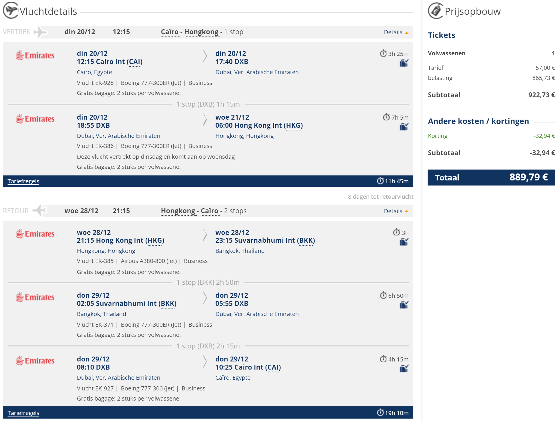Click the VERTREK departing plane icon
The height and width of the screenshot is (422, 559).
tap(40, 32)
